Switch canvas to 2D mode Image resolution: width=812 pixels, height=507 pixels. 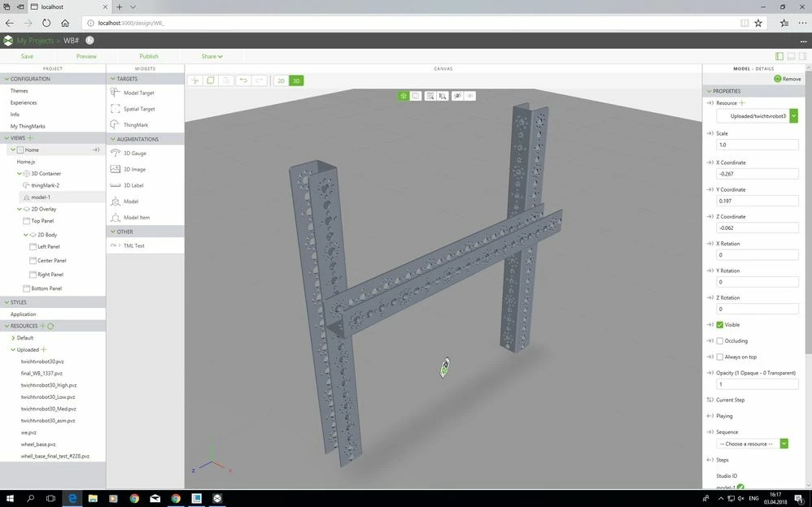tap(282, 80)
